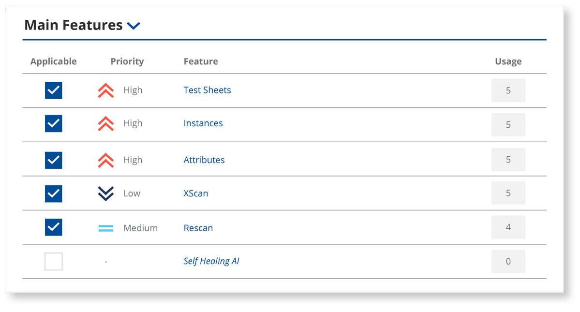The height and width of the screenshot is (312, 580).
Task: Click the chevron beside Main Features heading
Action: 134,26
